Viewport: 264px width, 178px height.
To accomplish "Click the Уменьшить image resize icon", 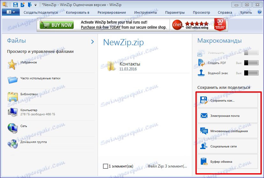I will point(201,53).
